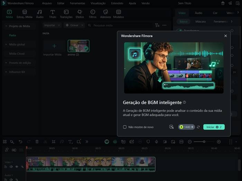Open the Efeitos panel
Screen dimensions: 242x181
(80, 12)
